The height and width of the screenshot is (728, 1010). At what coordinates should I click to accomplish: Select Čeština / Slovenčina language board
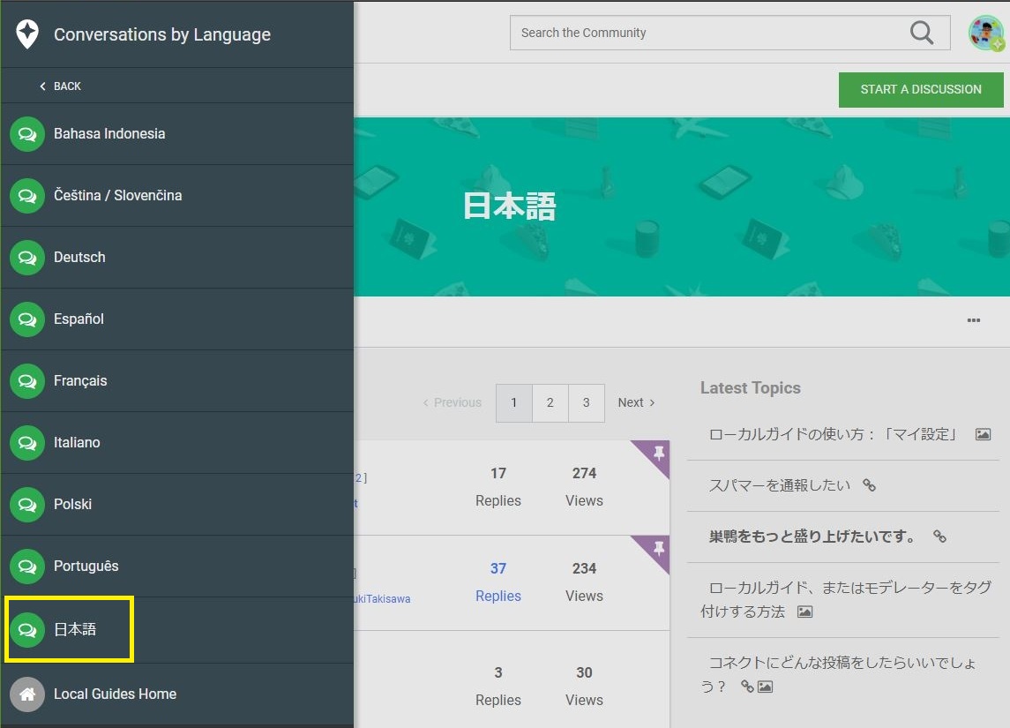177,196
